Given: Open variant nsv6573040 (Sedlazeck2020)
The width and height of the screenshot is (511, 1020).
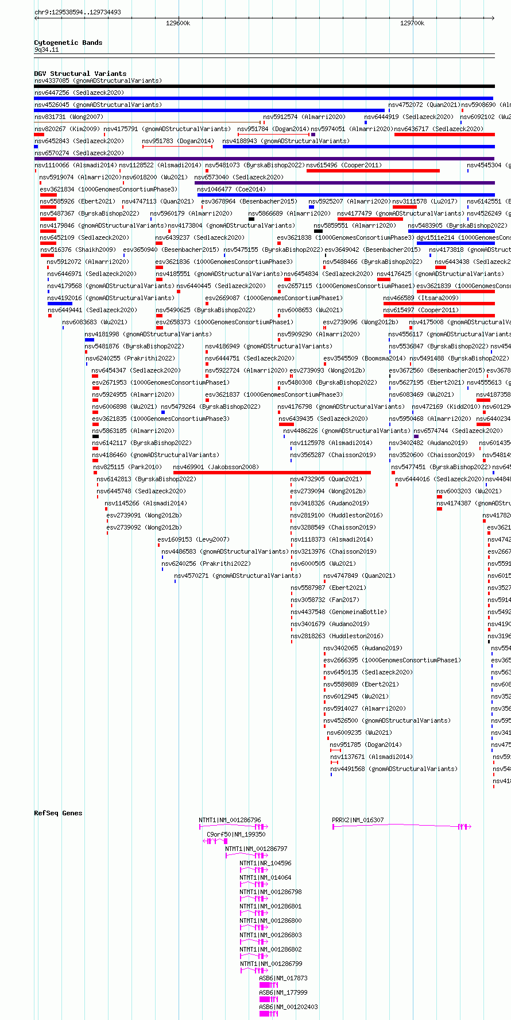Looking at the screenshot, I should [239, 177].
